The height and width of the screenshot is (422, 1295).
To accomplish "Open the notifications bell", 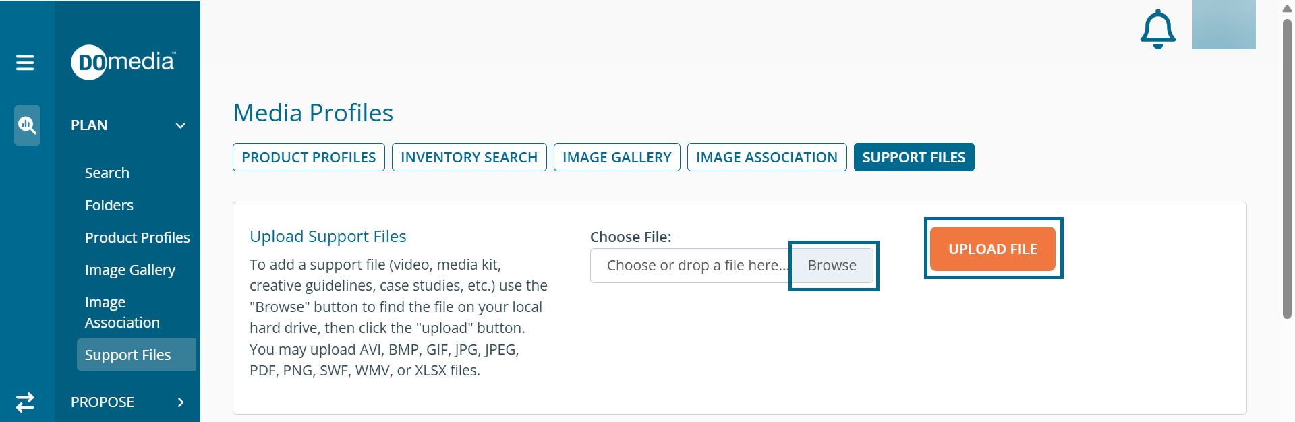I will coord(1157,29).
